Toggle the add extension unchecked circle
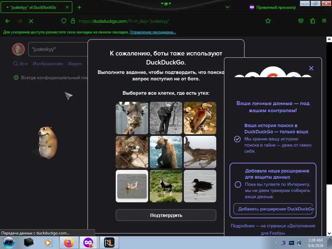The width and height of the screenshot is (332, 249). point(238,184)
